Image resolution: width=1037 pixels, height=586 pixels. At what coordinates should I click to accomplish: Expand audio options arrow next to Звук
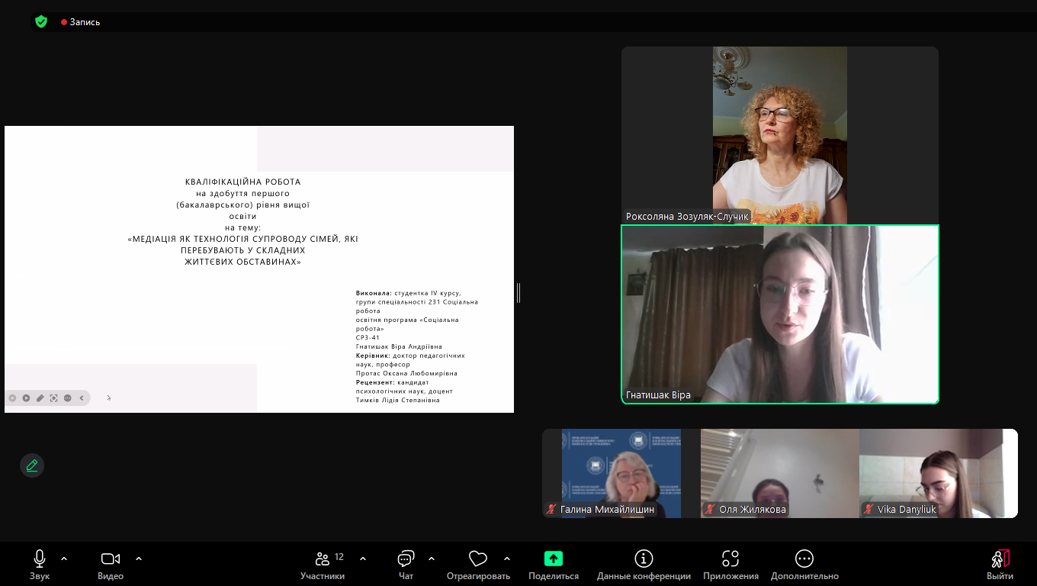(x=64, y=559)
